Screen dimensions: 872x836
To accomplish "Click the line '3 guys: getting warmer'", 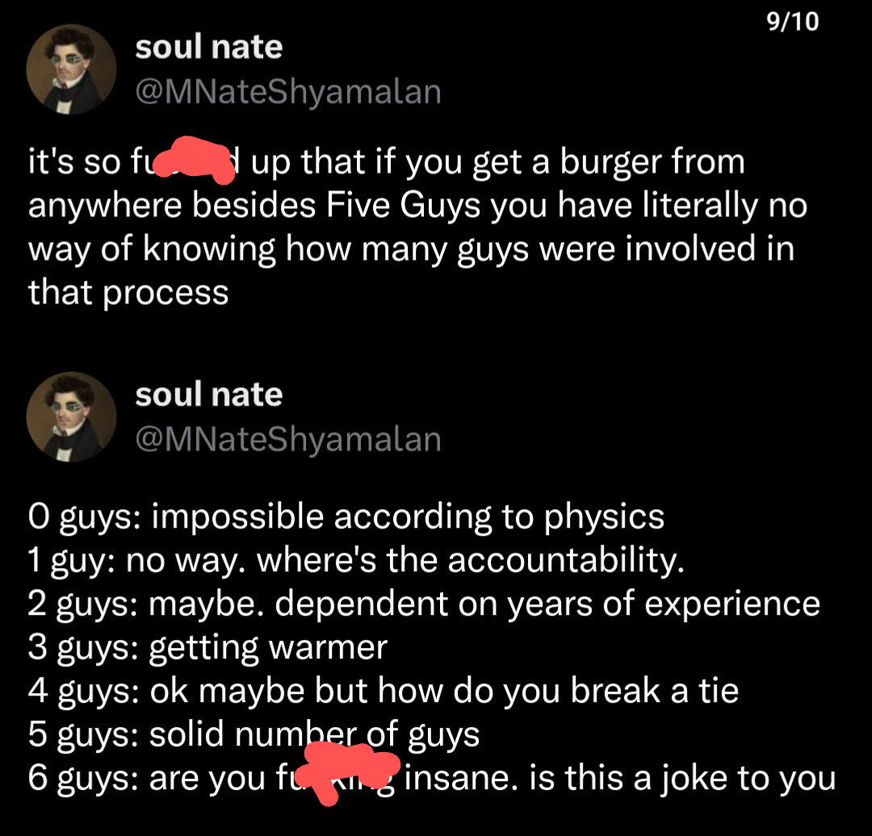I will click(x=208, y=647).
